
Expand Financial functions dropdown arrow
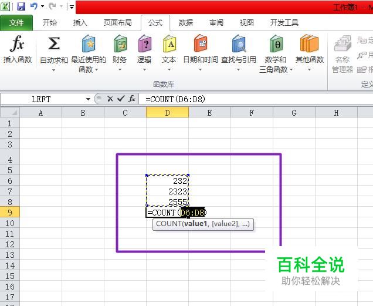click(120, 70)
